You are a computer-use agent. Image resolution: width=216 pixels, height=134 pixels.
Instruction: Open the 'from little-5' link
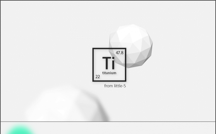tap(115, 86)
